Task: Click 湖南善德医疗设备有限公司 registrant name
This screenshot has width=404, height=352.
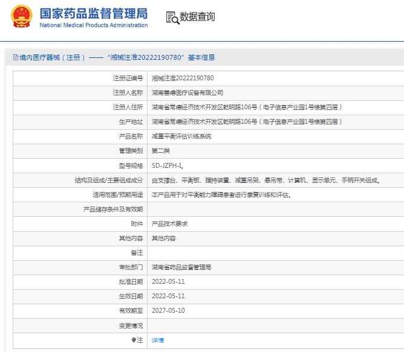Action: click(x=187, y=92)
